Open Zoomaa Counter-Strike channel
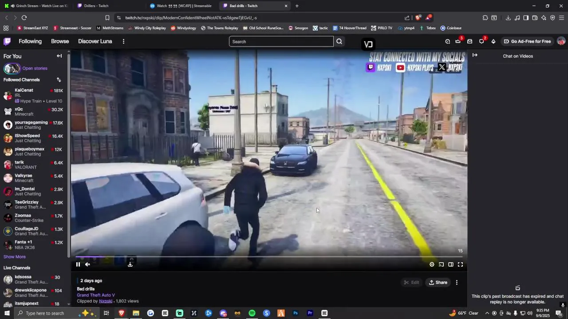This screenshot has height=319, width=568. [33, 218]
